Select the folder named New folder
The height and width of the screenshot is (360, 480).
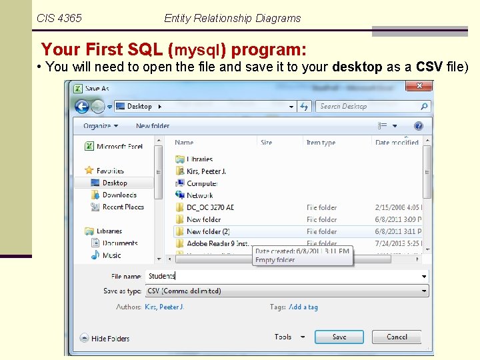[198, 219]
